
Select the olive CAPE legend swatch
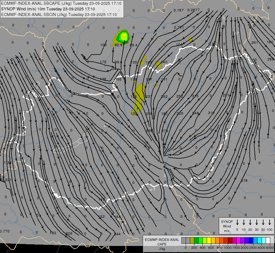coord(192,240)
